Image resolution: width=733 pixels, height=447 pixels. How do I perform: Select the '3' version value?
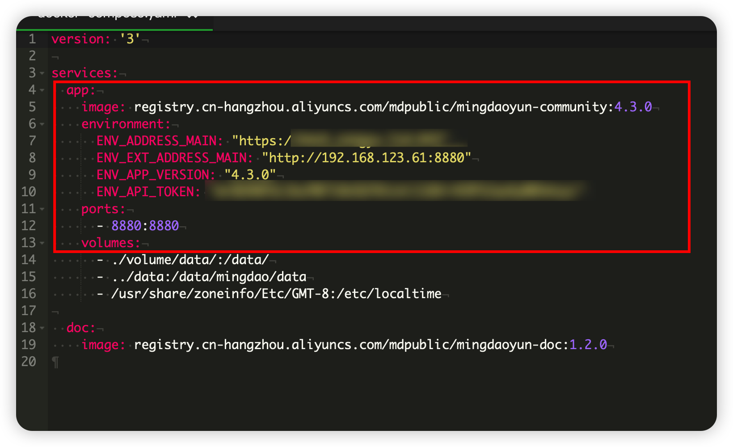pos(130,39)
